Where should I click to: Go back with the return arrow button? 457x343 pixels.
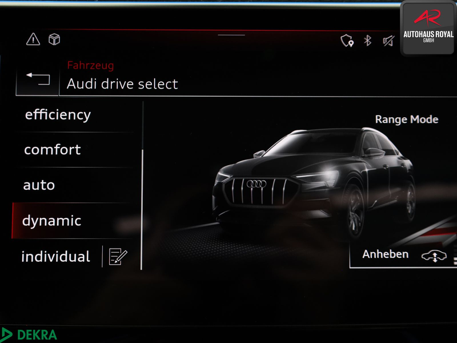[x=38, y=79]
